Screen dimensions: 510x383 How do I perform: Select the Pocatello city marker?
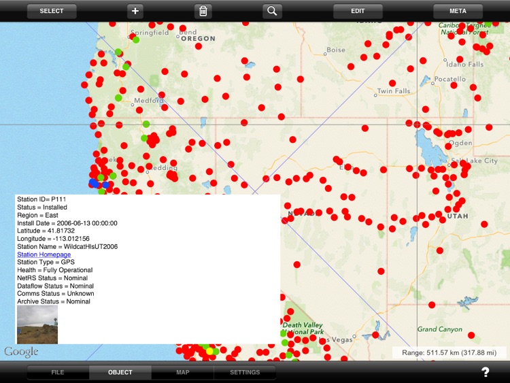point(432,83)
